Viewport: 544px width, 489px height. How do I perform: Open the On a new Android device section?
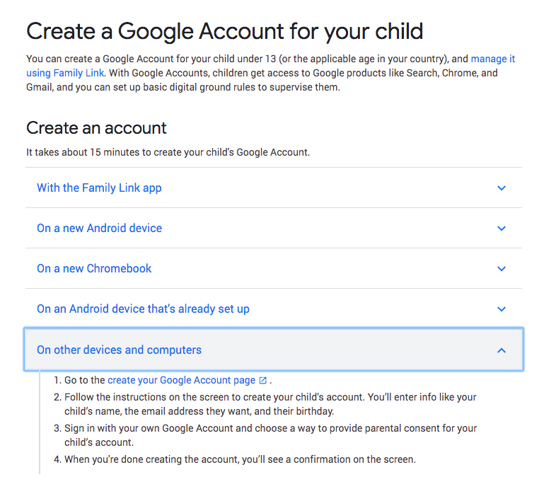[99, 229]
